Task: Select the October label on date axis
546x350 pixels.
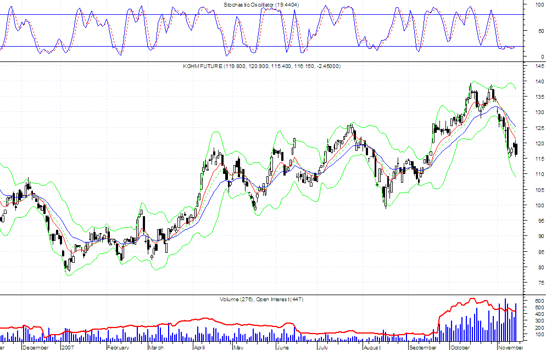Action: tap(460, 347)
